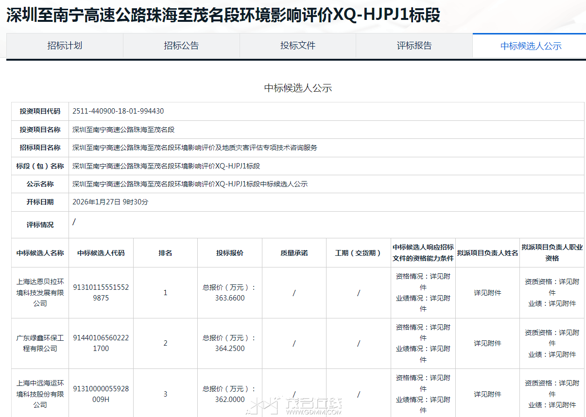Click the 招标项目名称 value text
Image resolution: width=586 pixels, height=417 pixels.
pos(194,148)
